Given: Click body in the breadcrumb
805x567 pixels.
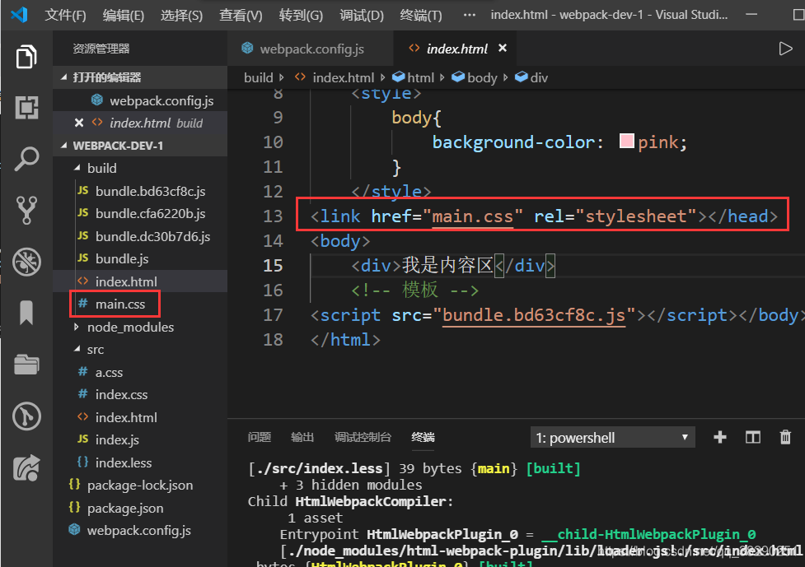Looking at the screenshot, I should coord(481,77).
